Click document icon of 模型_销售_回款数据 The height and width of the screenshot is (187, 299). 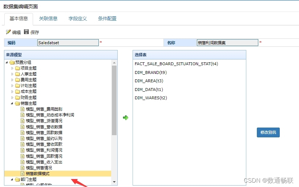coord(23,133)
